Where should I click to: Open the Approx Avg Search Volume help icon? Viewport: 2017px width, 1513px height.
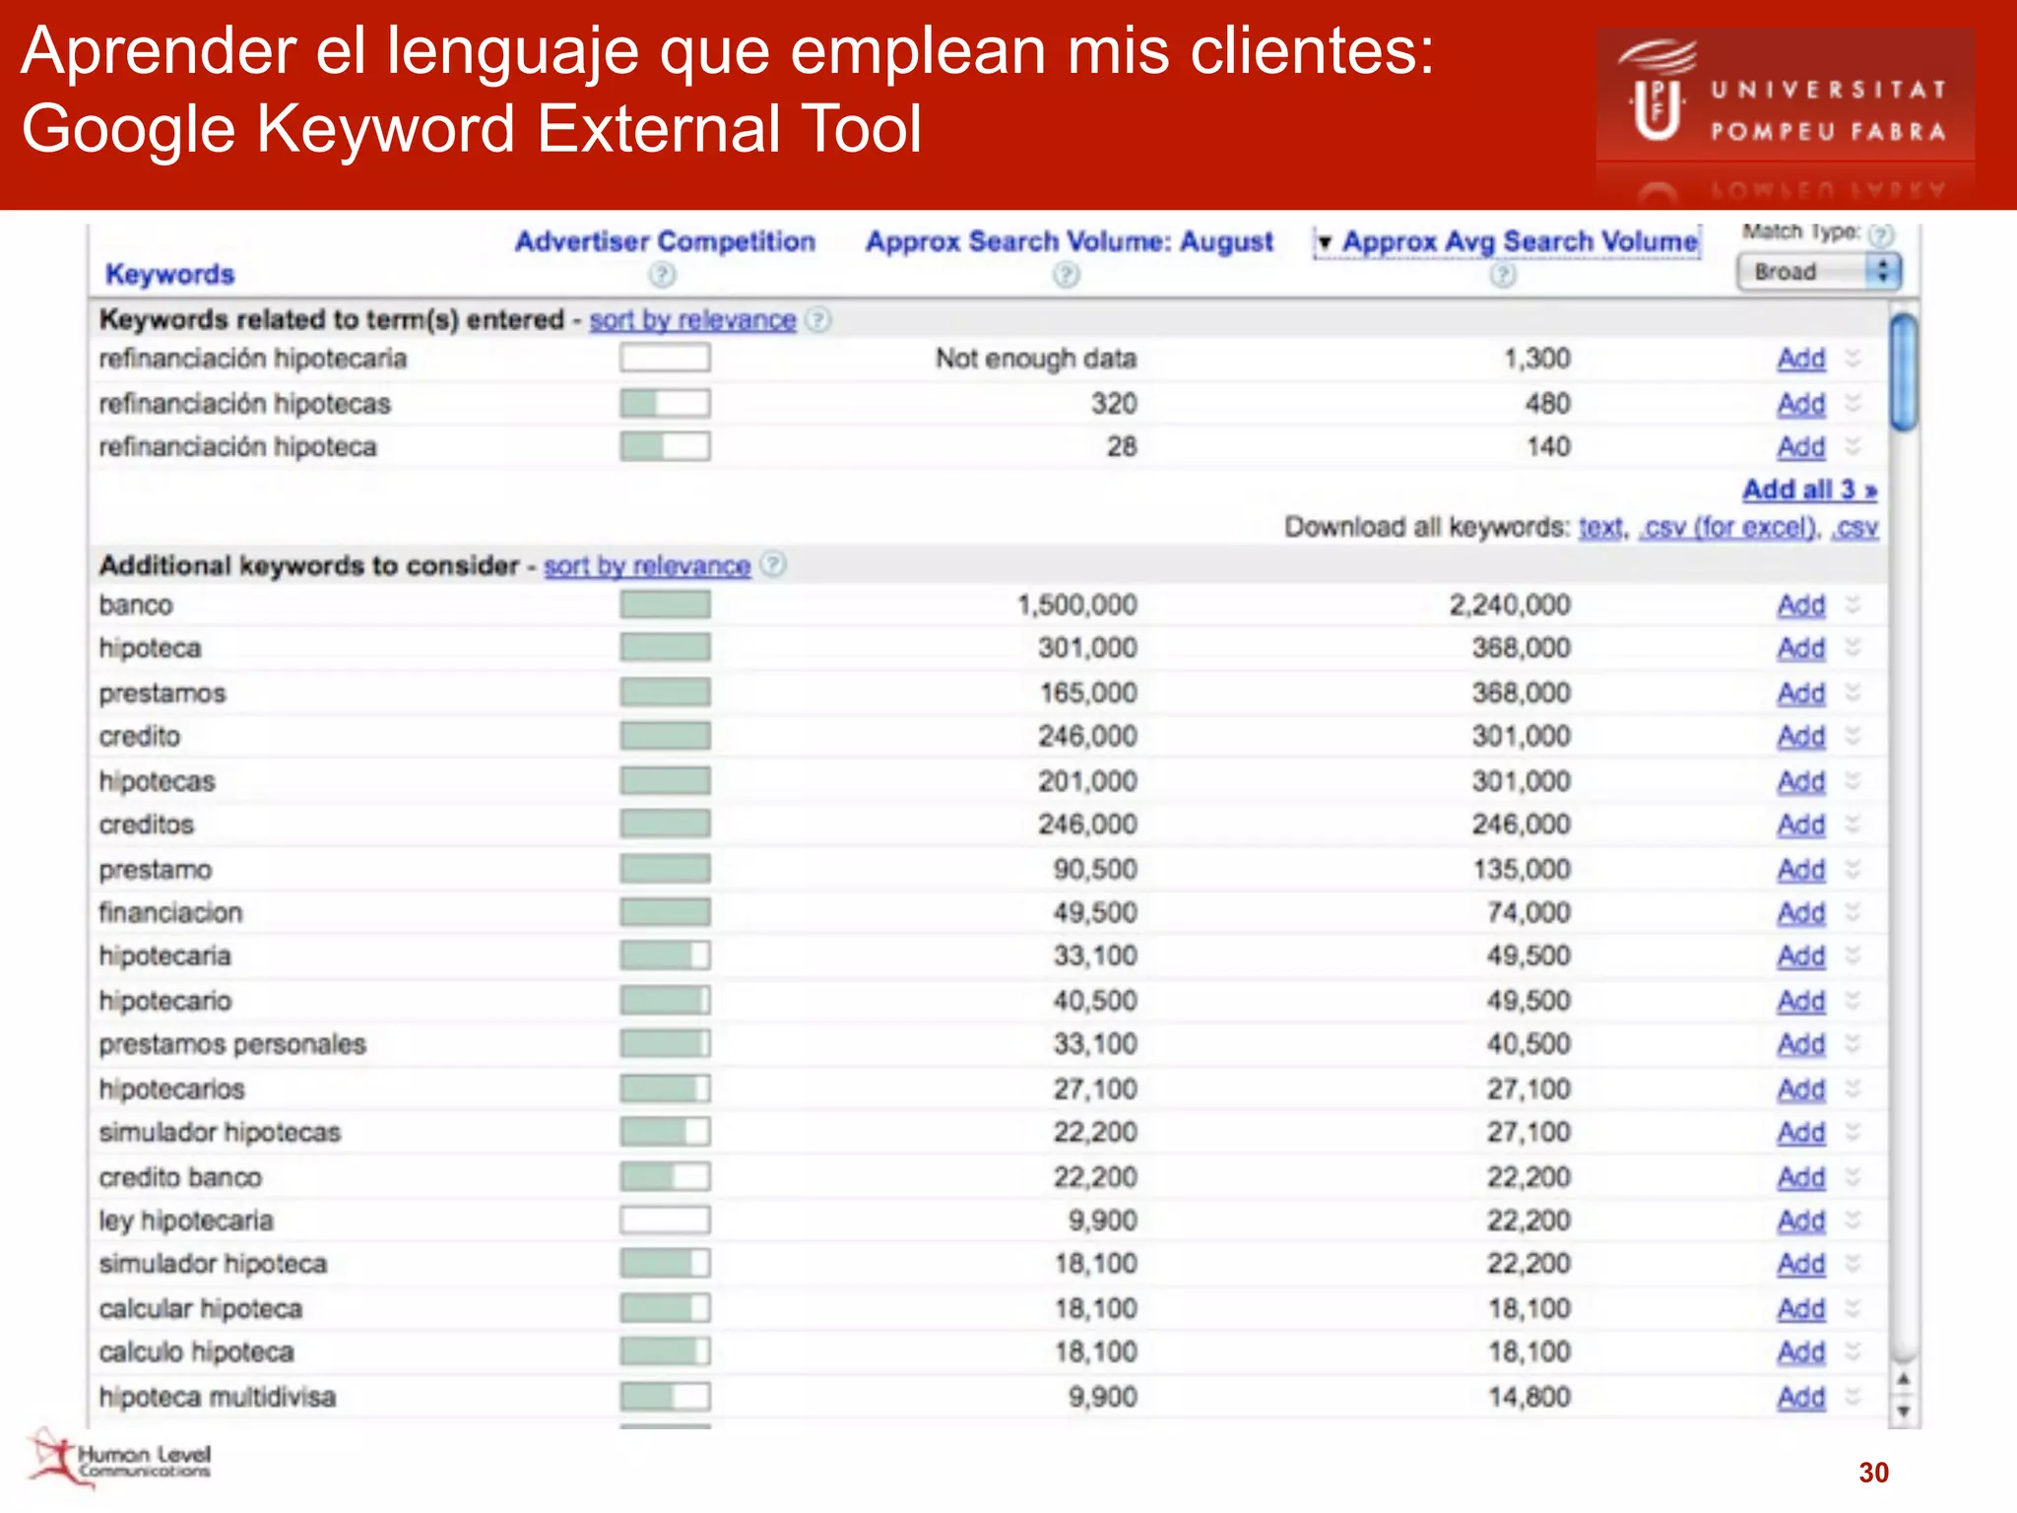(1503, 275)
